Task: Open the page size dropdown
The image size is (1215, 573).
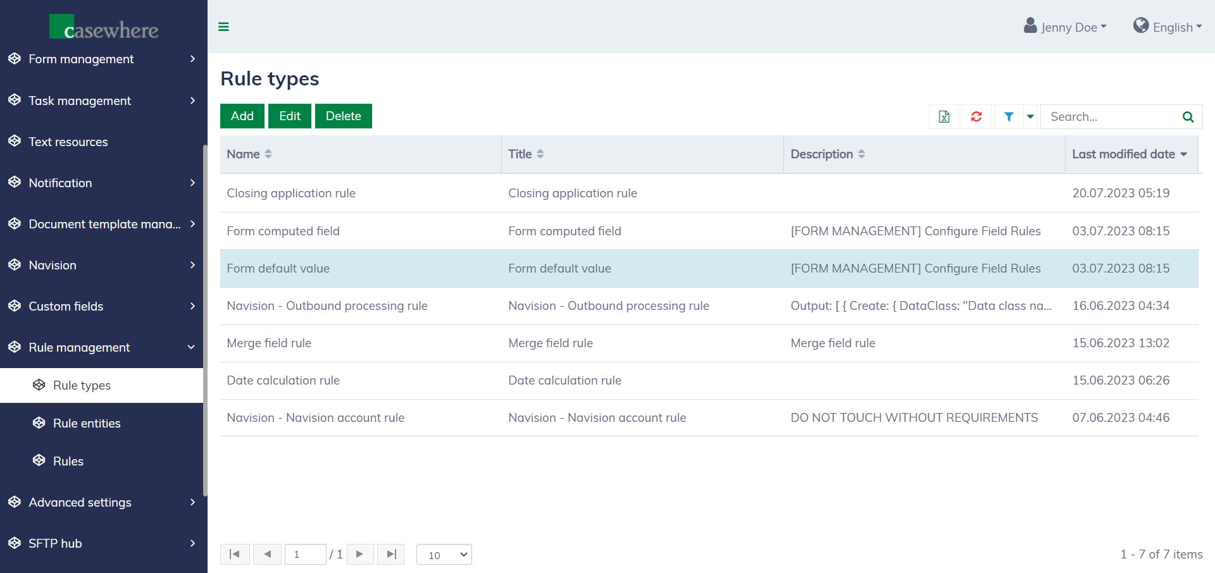Action: [444, 555]
